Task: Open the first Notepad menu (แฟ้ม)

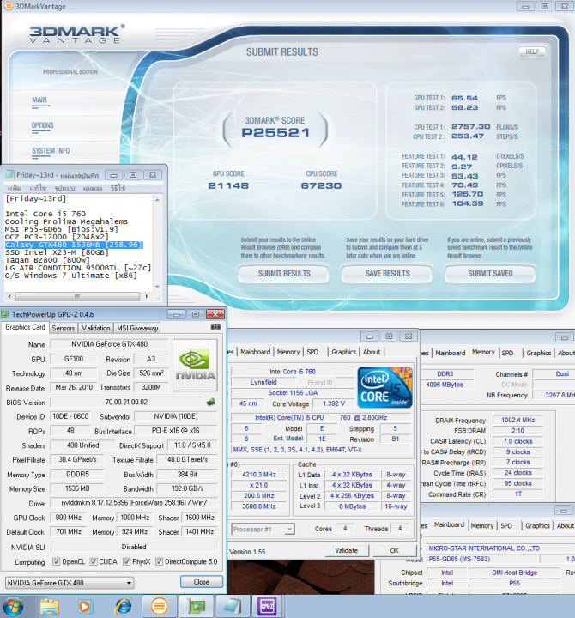Action: pyautogui.click(x=15, y=188)
